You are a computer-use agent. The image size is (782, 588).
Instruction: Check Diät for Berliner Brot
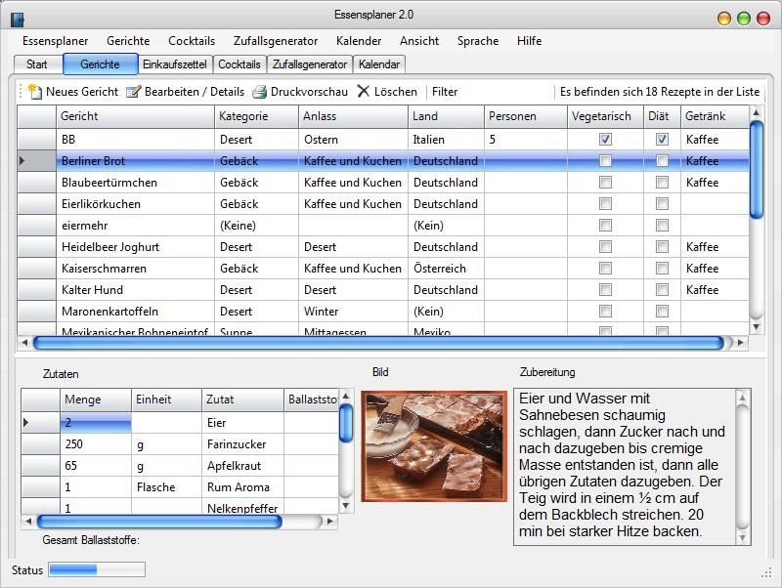tap(662, 161)
